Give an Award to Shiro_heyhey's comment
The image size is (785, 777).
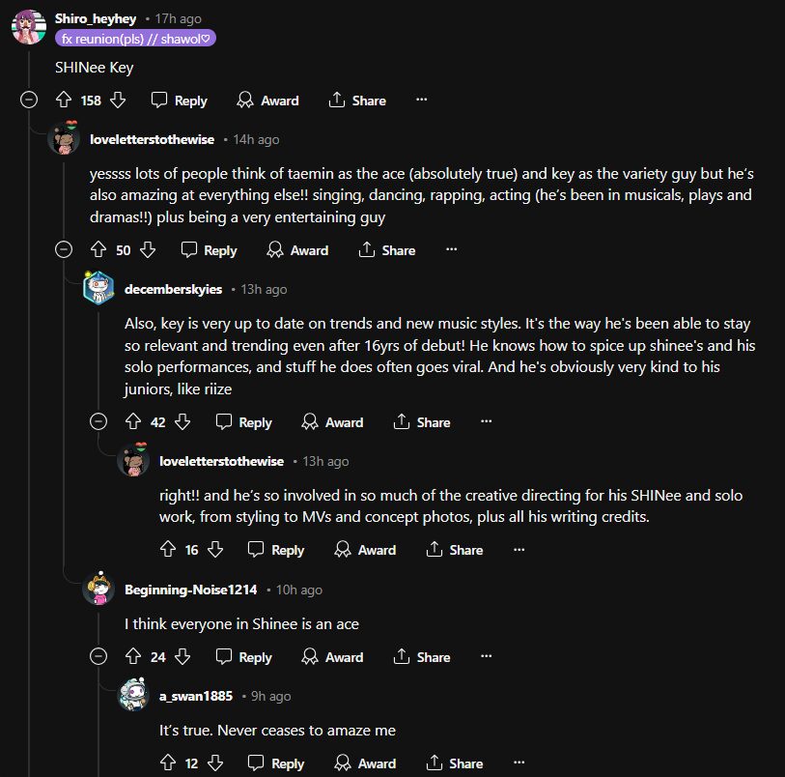click(267, 101)
